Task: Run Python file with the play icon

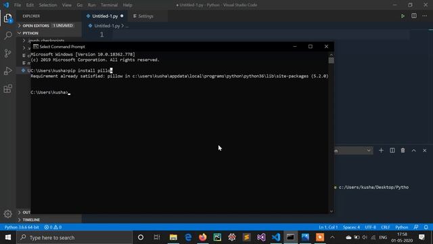Action: tap(403, 16)
